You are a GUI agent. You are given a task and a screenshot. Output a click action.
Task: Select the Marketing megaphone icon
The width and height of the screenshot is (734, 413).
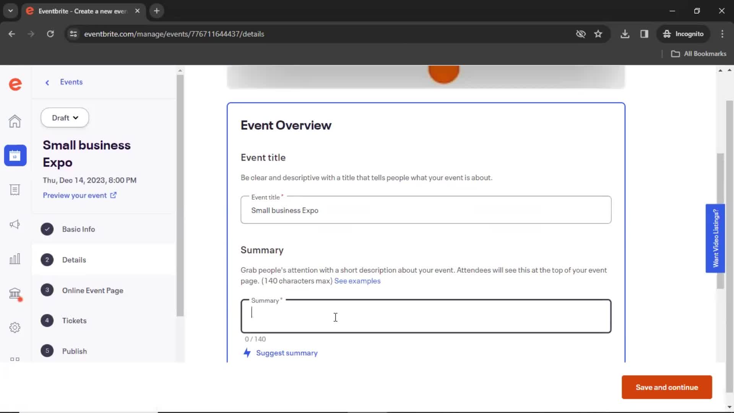[15, 224]
